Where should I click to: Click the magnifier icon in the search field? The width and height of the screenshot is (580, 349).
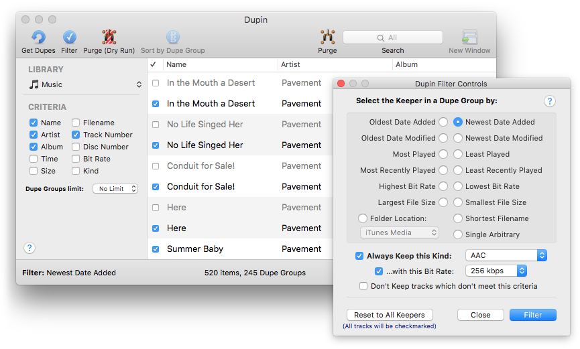click(380, 38)
